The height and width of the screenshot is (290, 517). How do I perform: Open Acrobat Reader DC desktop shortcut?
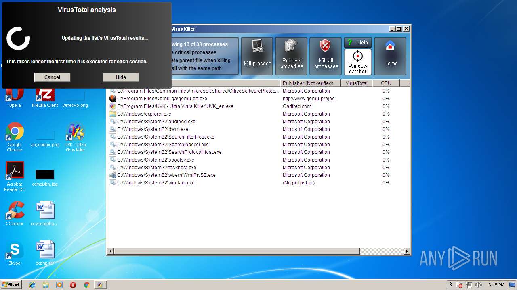tap(15, 176)
